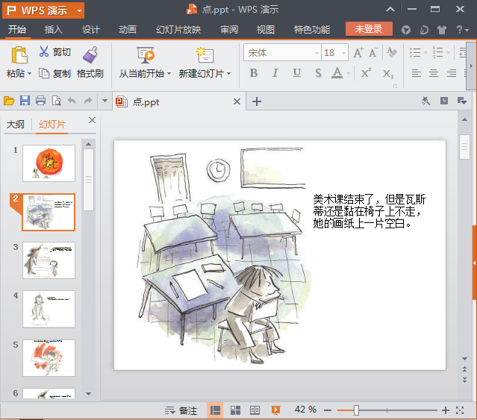This screenshot has height=420, width=477.
Task: Close the 点.ppt document tab
Action: pos(237,101)
